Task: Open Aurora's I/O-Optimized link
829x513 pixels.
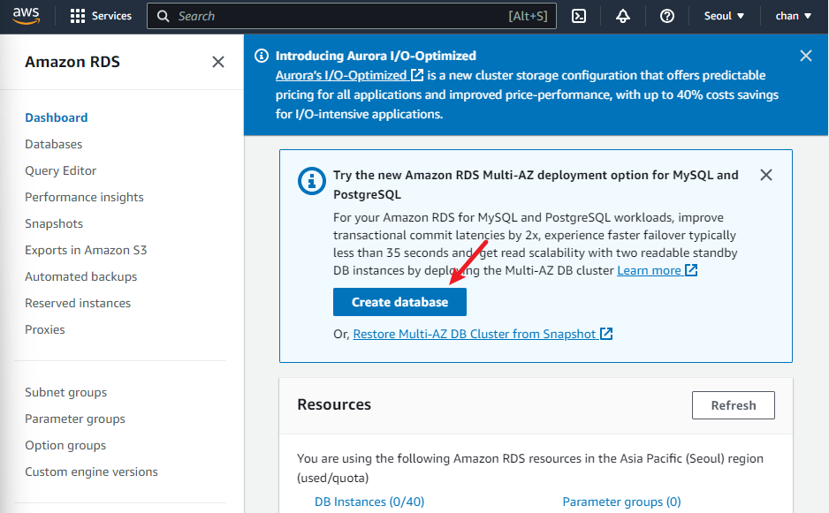Action: coord(349,76)
